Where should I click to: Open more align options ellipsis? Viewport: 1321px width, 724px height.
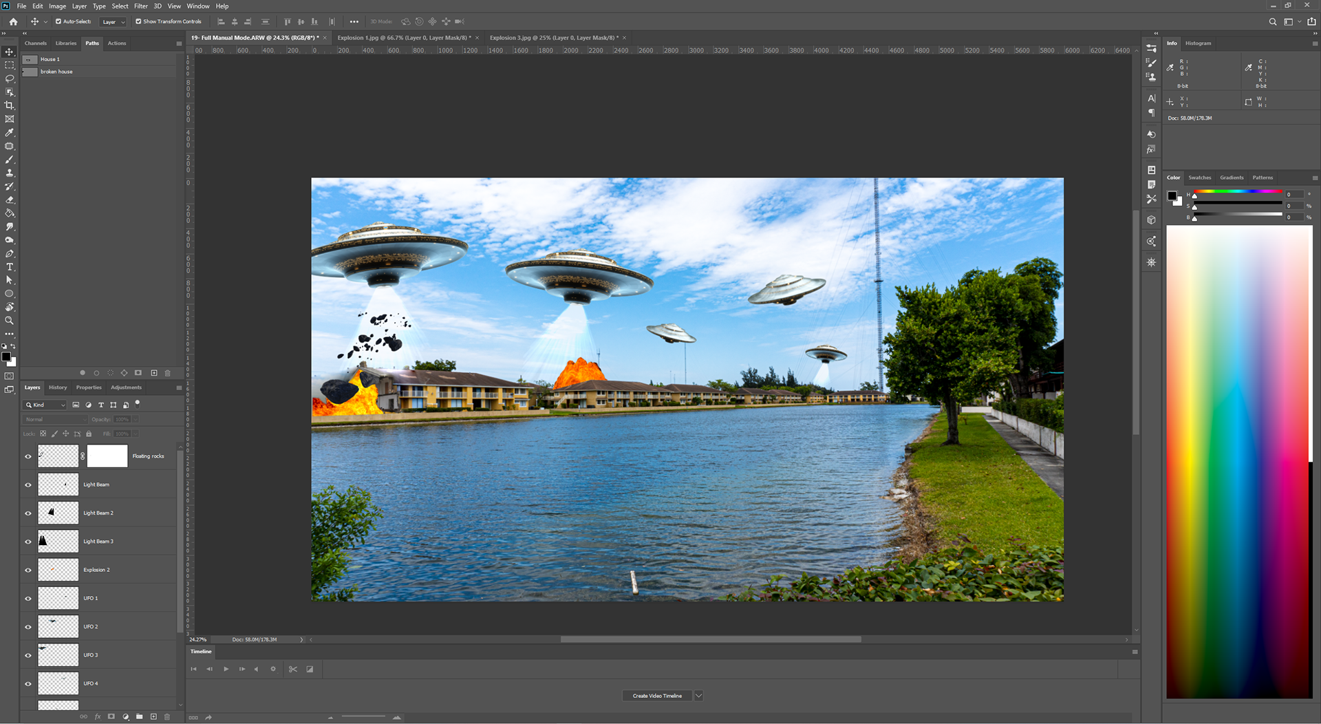(x=354, y=21)
